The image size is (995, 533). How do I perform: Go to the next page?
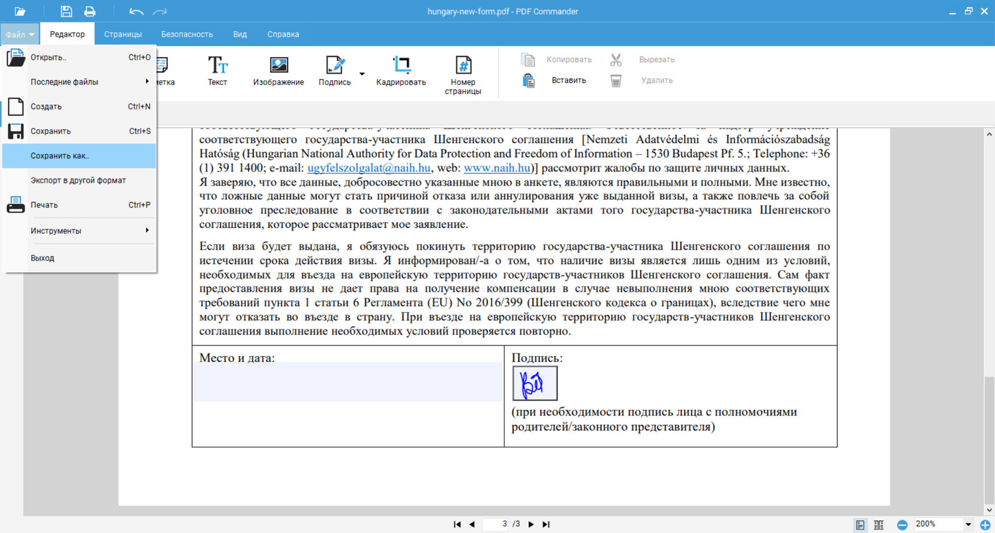(x=531, y=524)
